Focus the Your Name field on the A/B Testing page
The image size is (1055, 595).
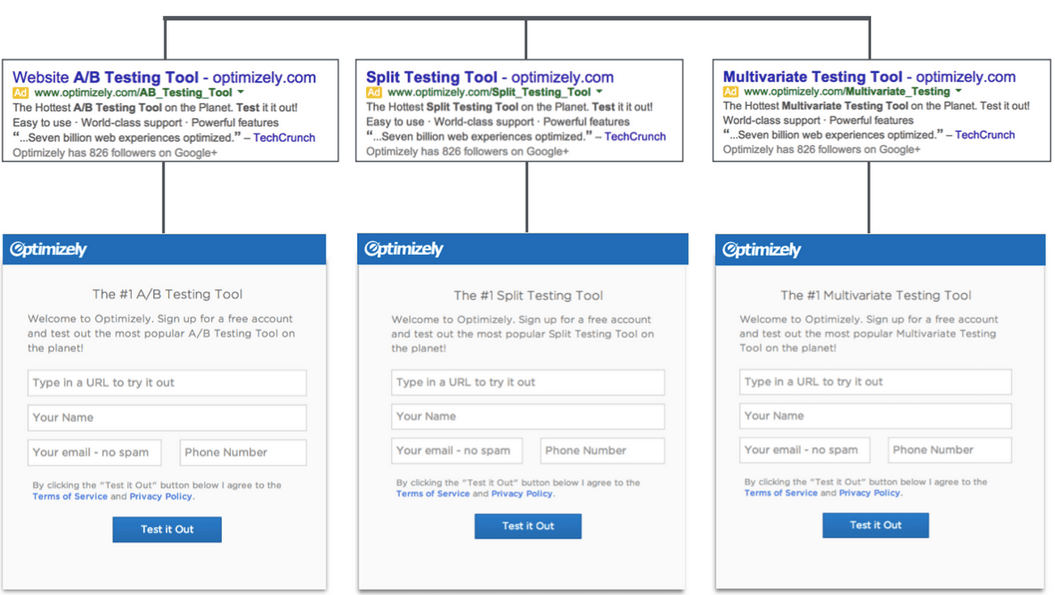(167, 418)
